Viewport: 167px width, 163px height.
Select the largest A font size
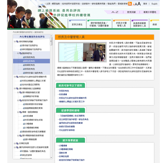pyautogui.click(x=139, y=4)
